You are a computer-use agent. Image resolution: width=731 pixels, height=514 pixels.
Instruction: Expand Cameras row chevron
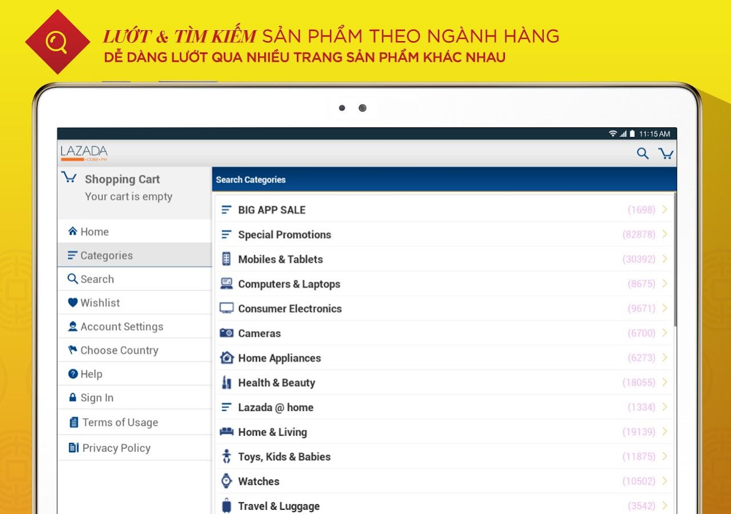coord(665,332)
